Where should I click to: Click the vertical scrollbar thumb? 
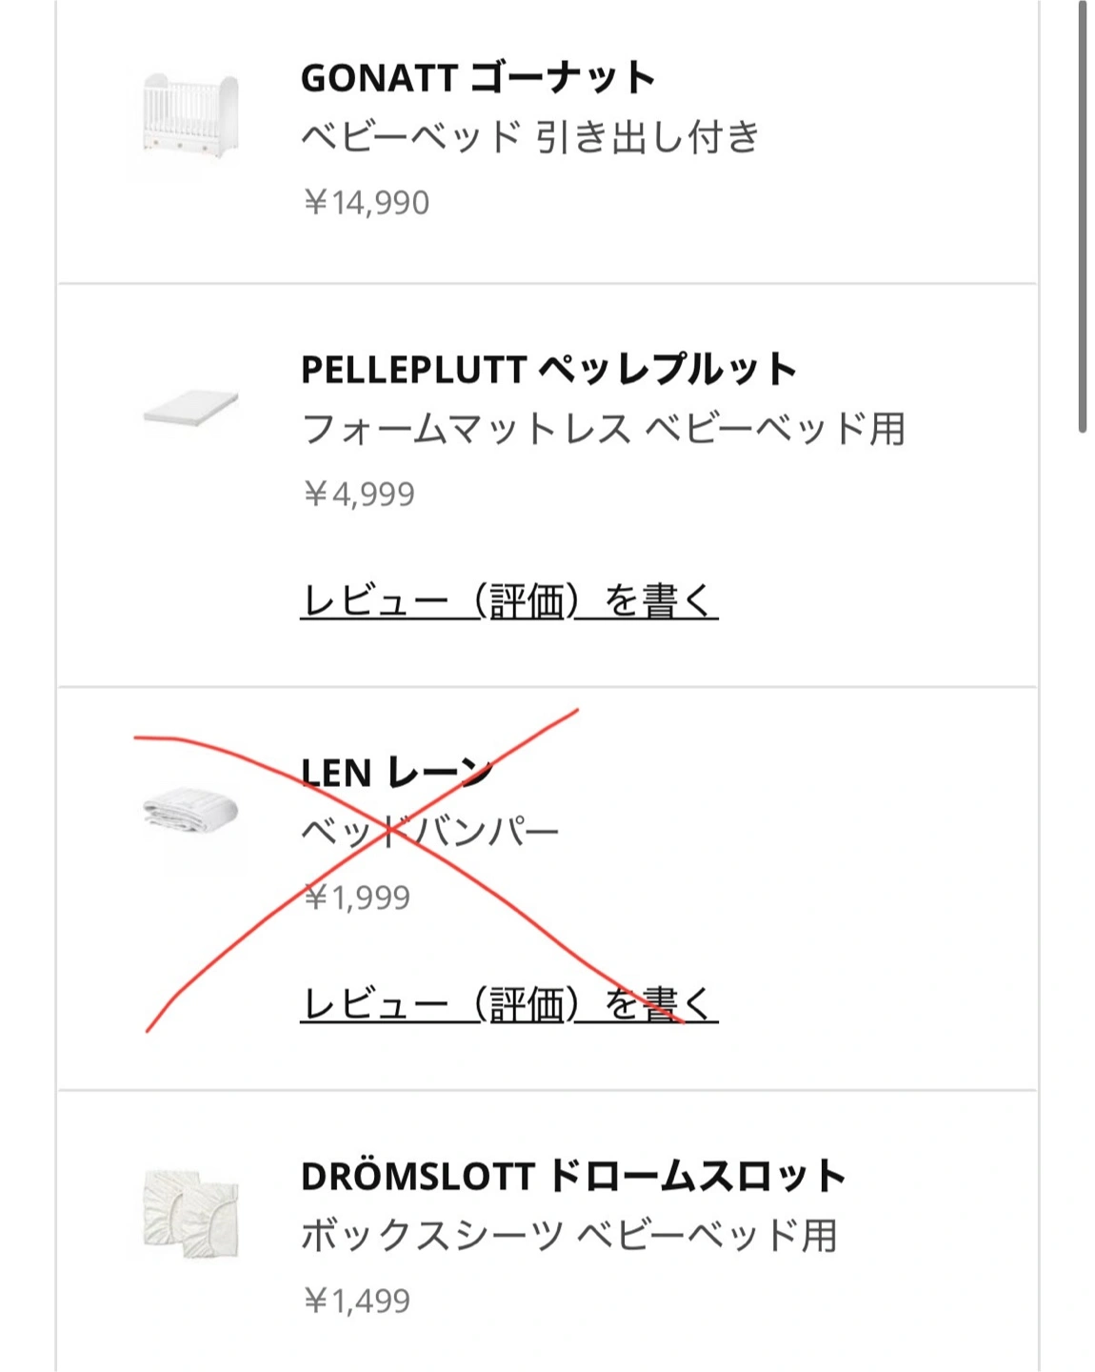pyautogui.click(x=1082, y=217)
